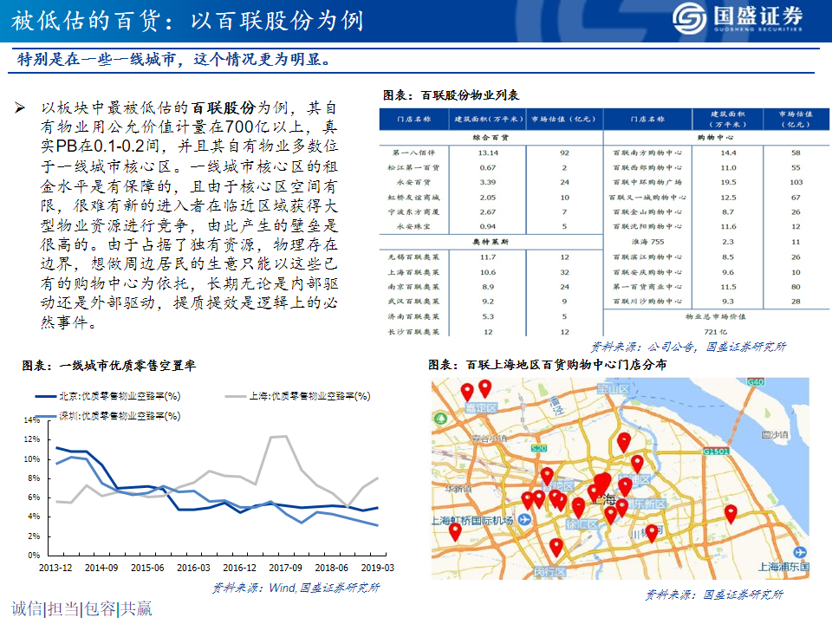Viewport: 832px width, 624px height.
Task: Click y-axis label 12%
Action: [x=32, y=439]
